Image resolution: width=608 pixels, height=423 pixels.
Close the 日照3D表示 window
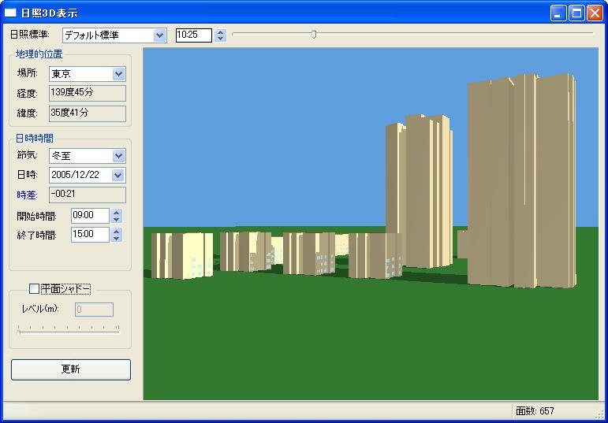(595, 13)
